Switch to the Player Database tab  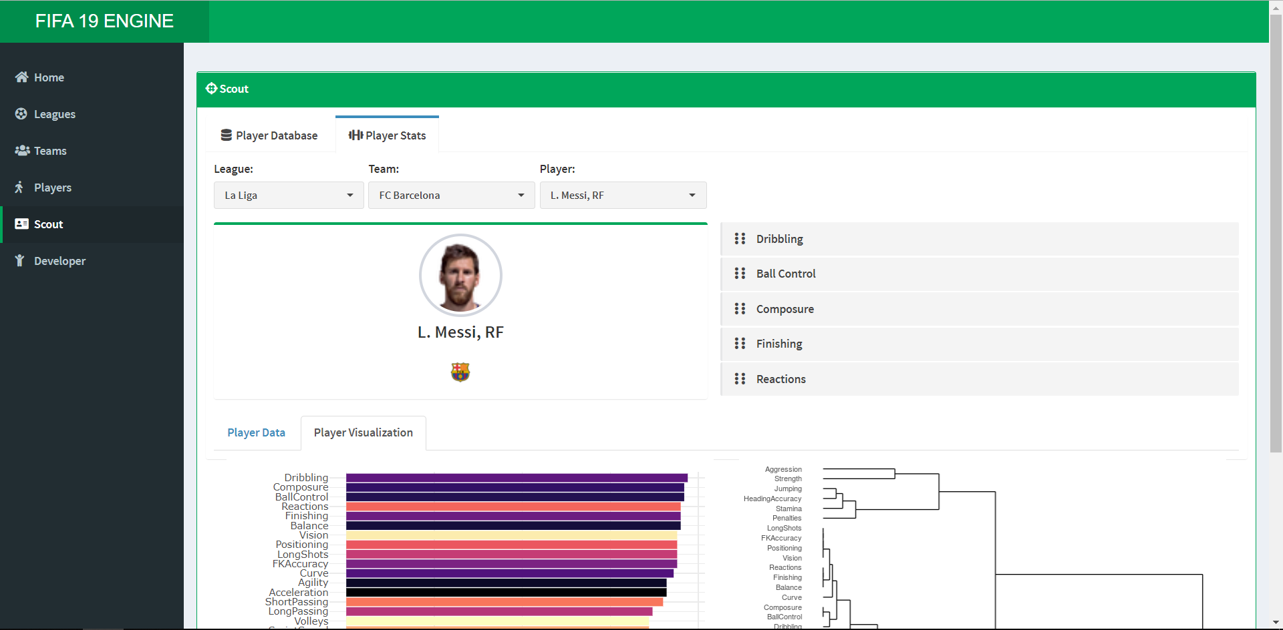[269, 135]
